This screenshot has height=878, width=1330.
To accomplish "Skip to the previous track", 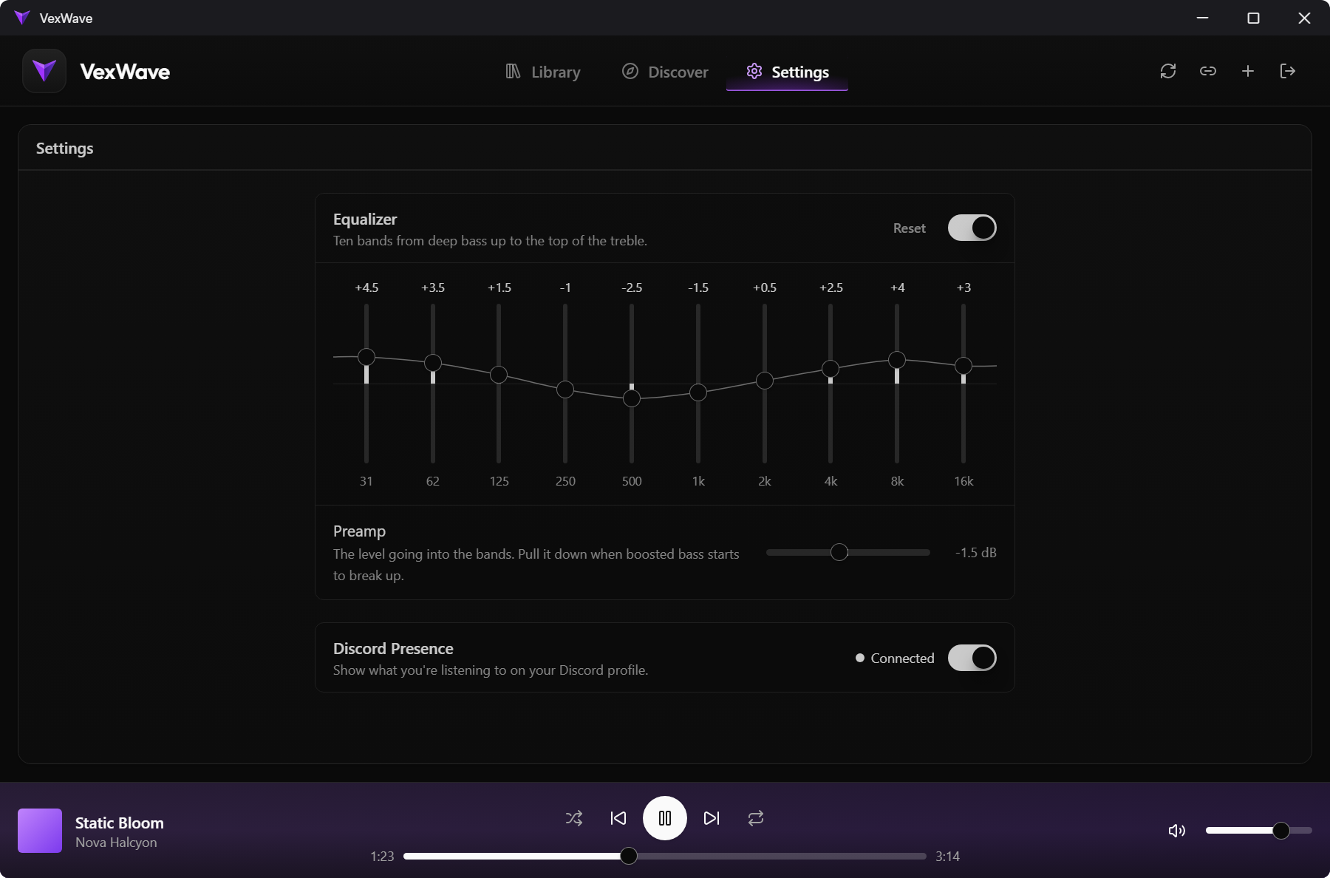I will click(x=618, y=818).
